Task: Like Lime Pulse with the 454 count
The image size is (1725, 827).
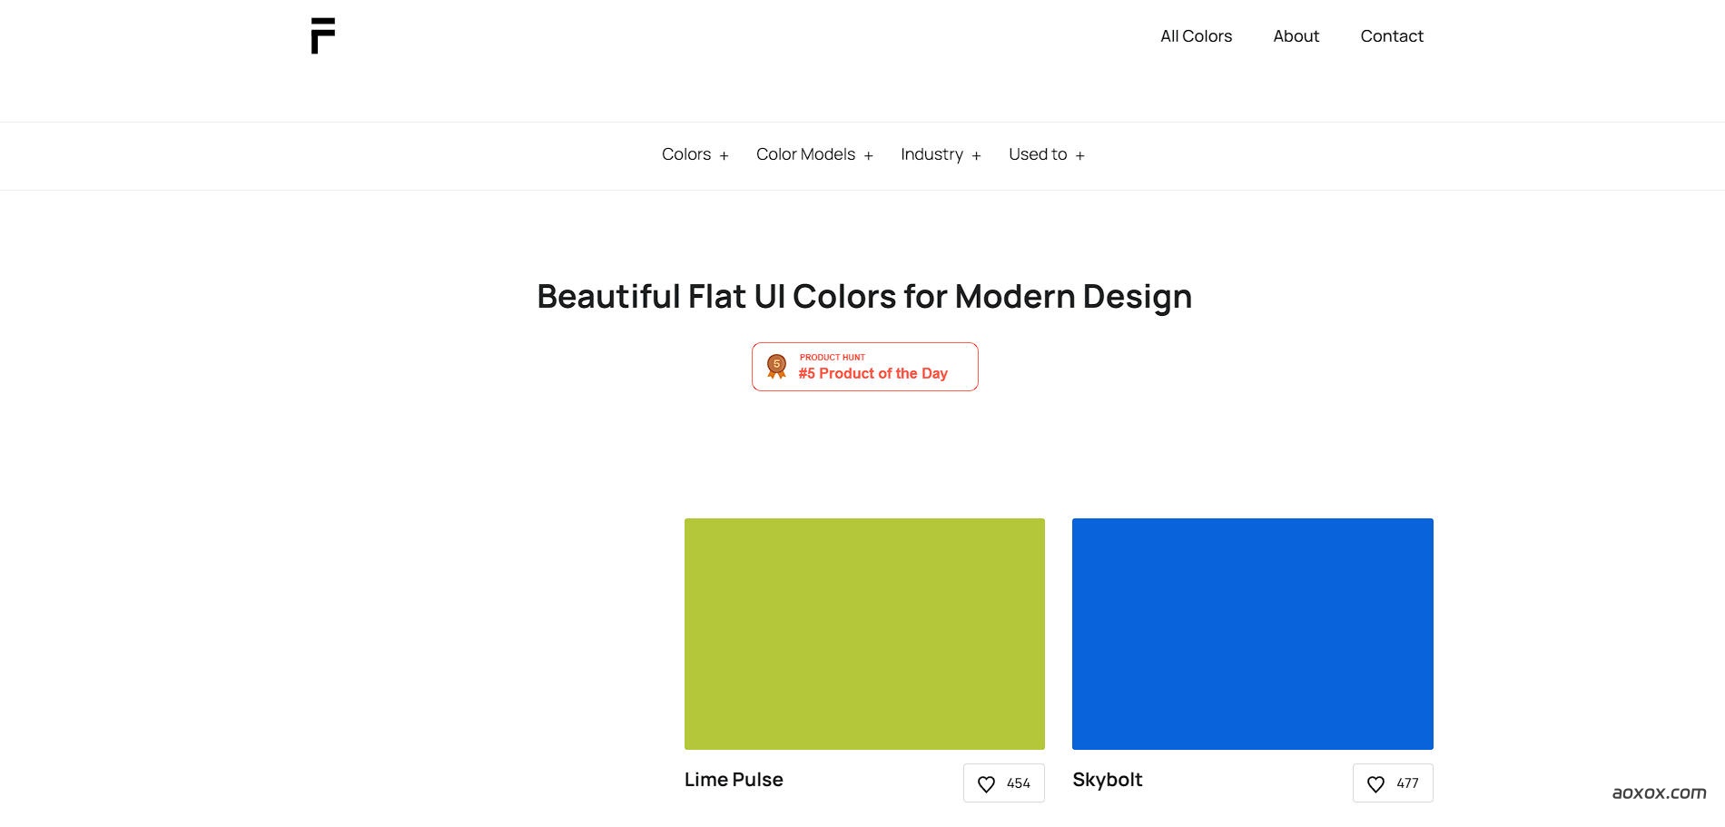Action: click(x=1003, y=783)
